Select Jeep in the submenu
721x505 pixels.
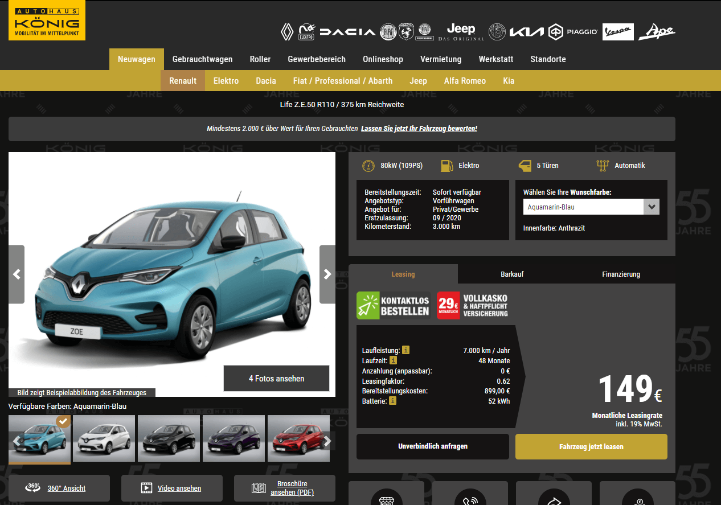pos(419,81)
